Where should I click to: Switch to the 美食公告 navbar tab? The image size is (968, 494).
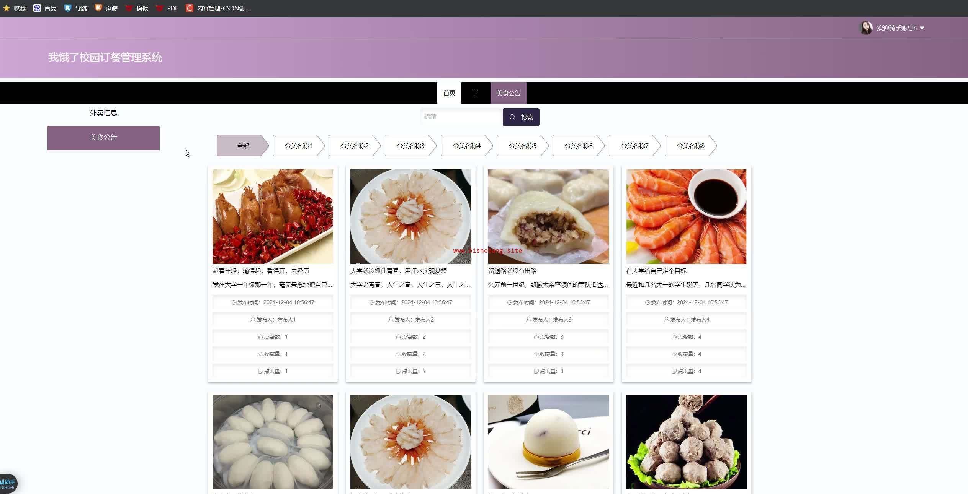tap(508, 93)
